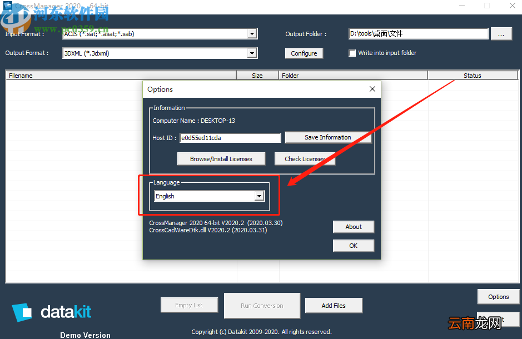Viewport: 522px width, 339px height.
Task: Open Options from the main window
Action: [498, 297]
